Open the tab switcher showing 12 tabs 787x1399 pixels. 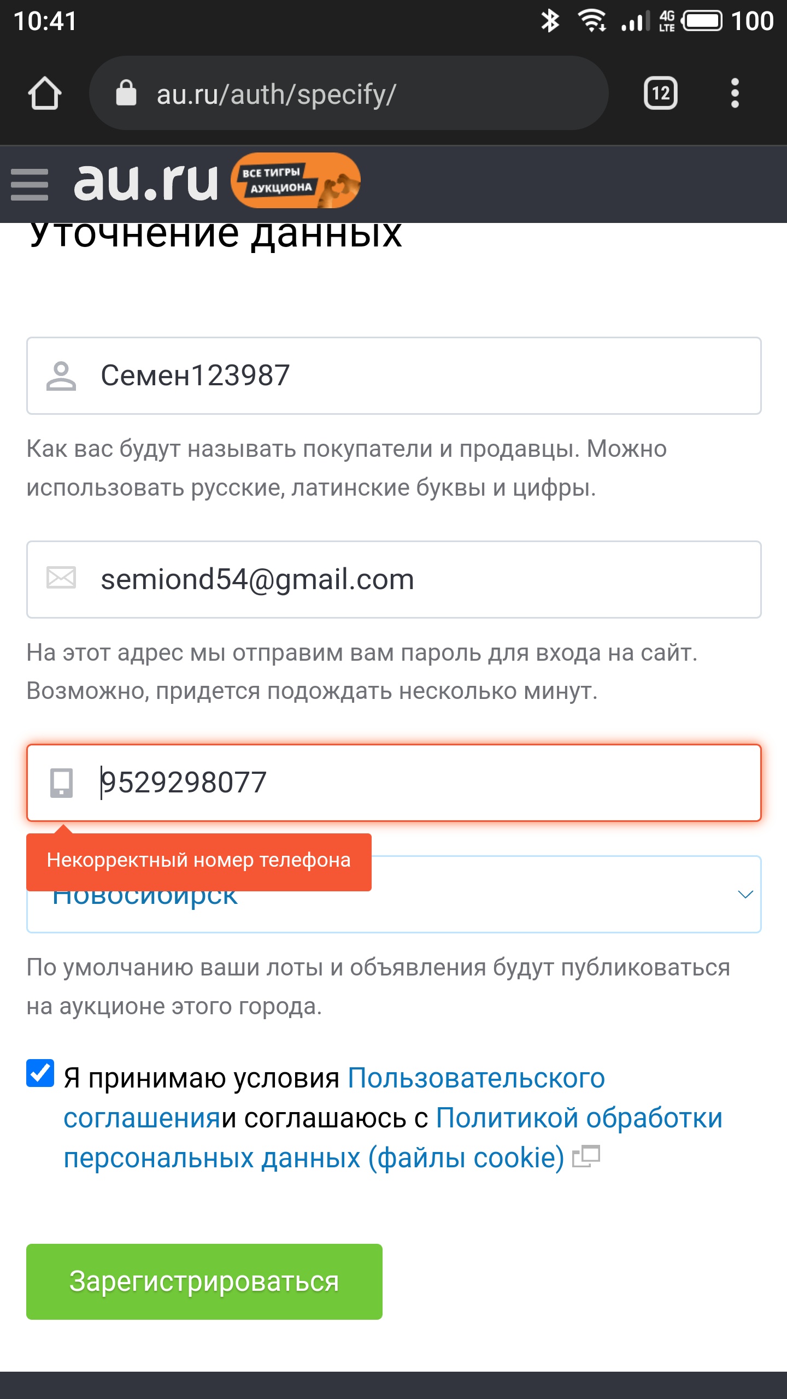tap(660, 93)
